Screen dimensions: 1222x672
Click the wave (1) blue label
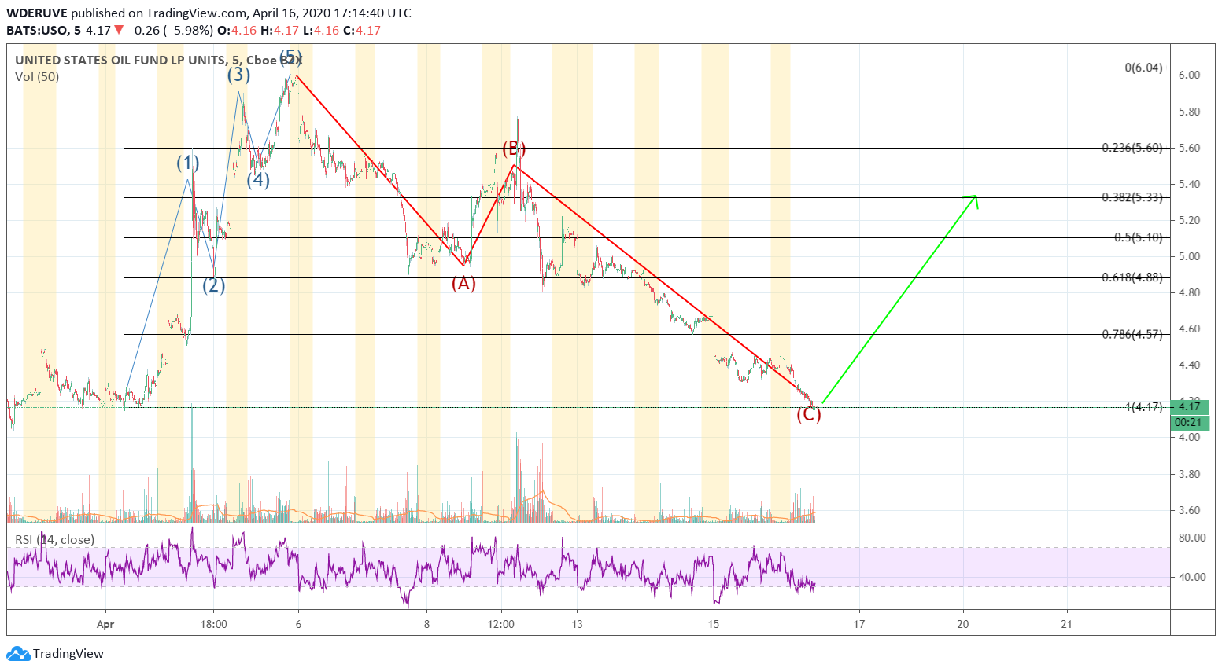point(187,163)
